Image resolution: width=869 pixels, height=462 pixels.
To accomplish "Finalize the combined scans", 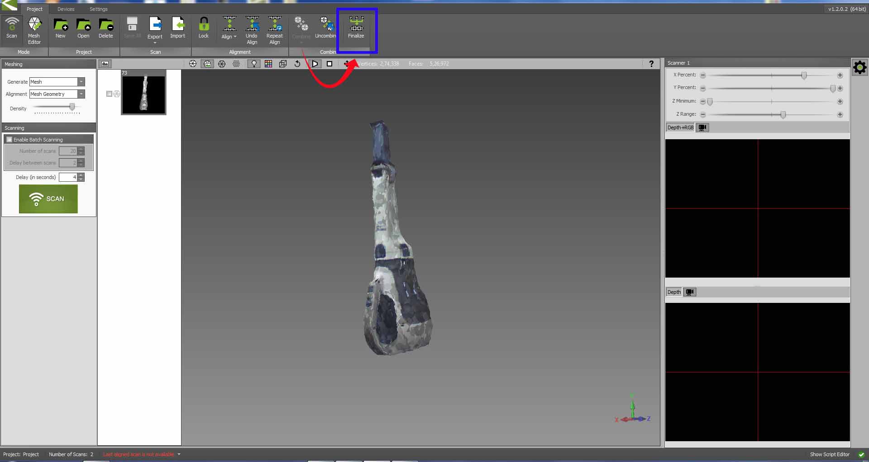I will (356, 28).
